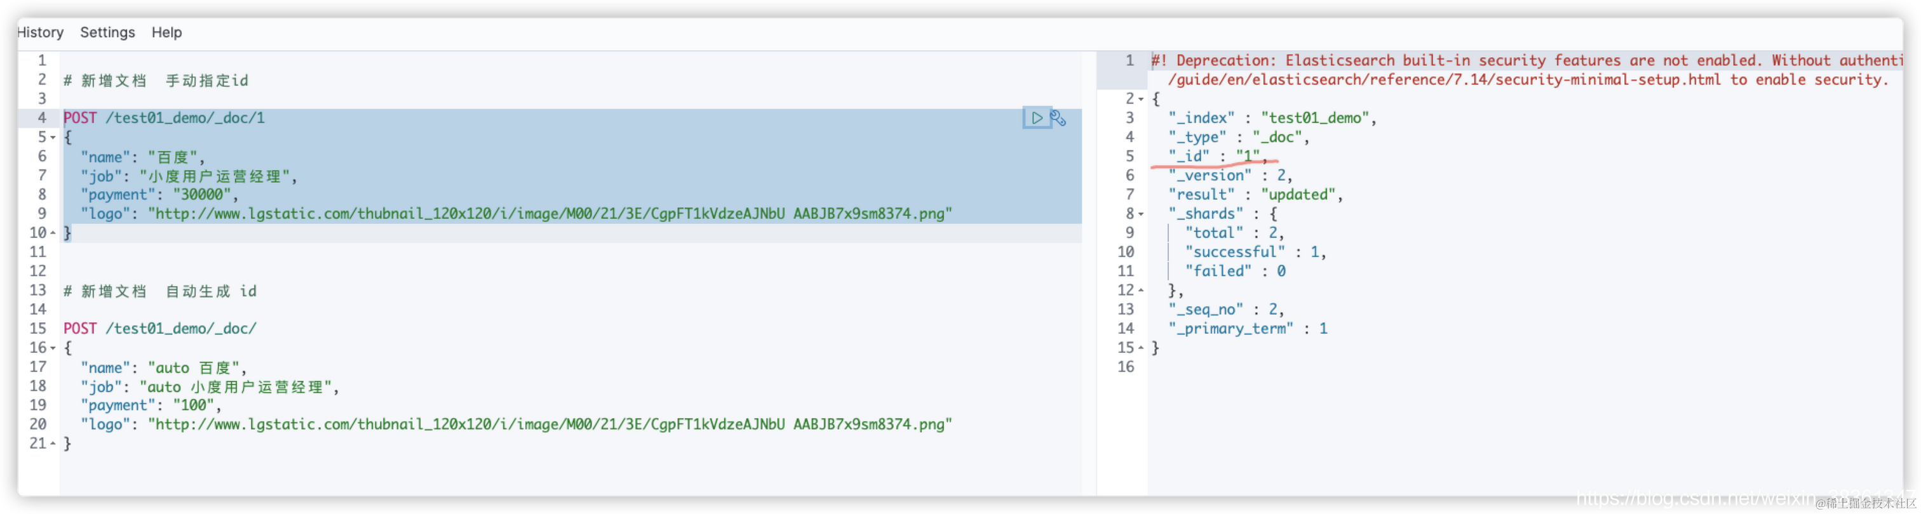Click the "_primary_term" : 1 response line

coord(1248,329)
